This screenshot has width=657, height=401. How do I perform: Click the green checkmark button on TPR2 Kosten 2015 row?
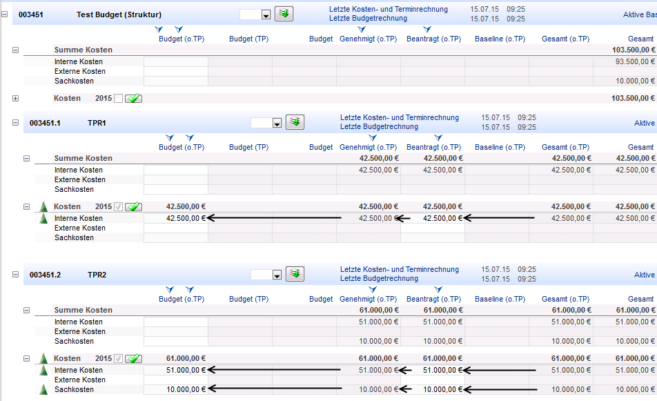tap(134, 358)
